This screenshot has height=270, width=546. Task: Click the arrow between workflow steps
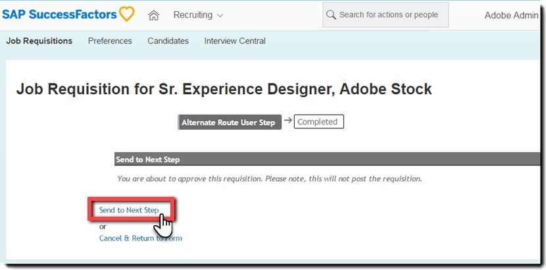(x=287, y=121)
